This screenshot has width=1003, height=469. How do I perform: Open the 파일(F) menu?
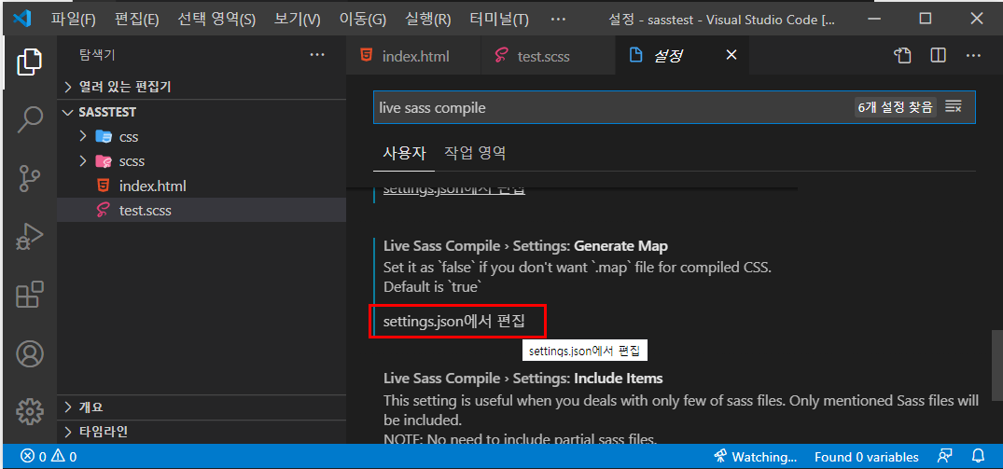73,20
